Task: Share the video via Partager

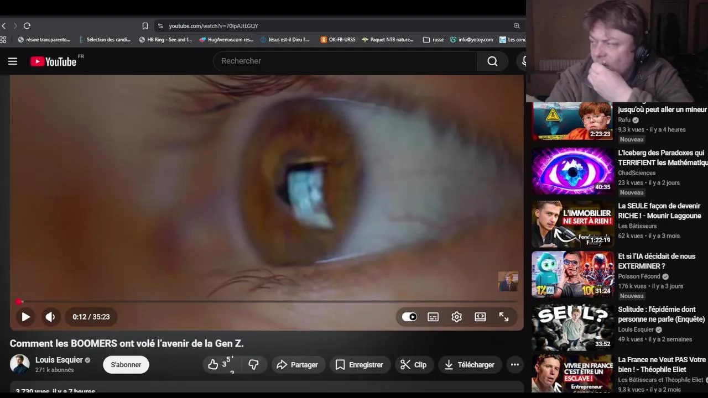Action: coord(298,364)
